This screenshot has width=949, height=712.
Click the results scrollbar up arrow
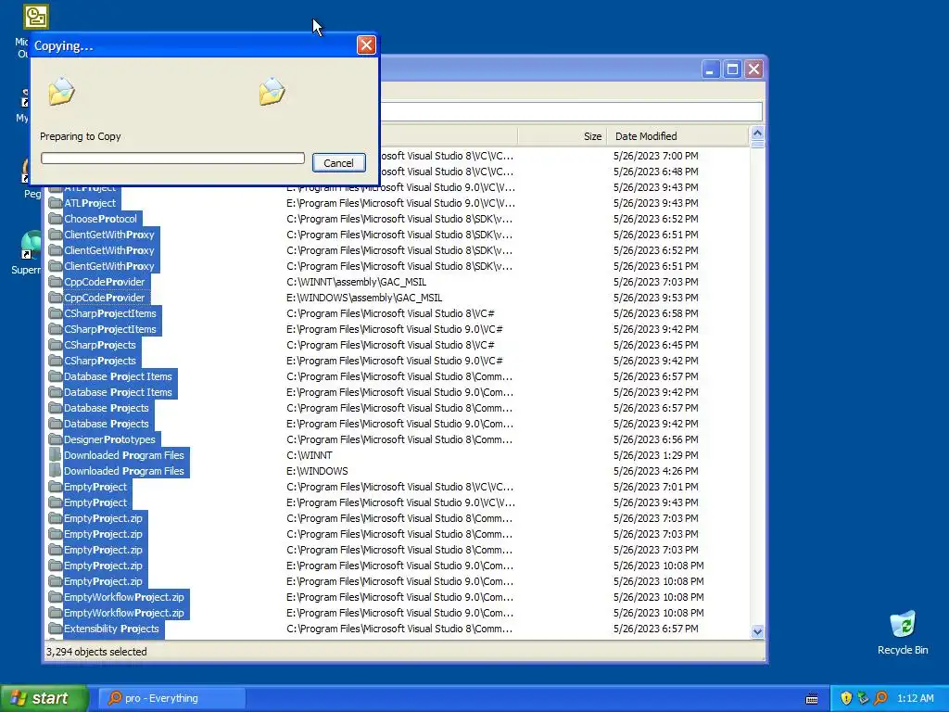point(757,133)
